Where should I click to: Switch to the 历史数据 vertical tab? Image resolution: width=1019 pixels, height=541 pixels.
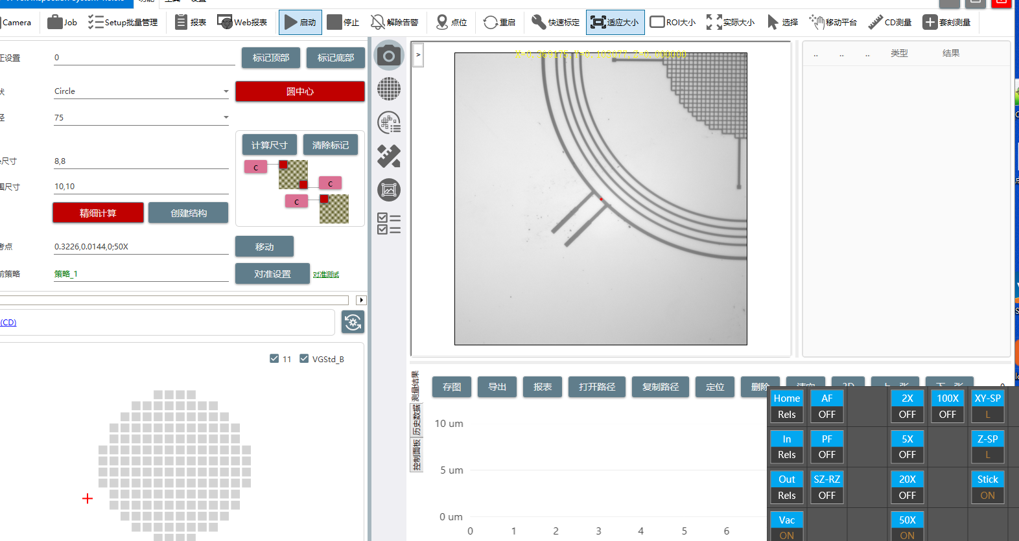coord(416,420)
